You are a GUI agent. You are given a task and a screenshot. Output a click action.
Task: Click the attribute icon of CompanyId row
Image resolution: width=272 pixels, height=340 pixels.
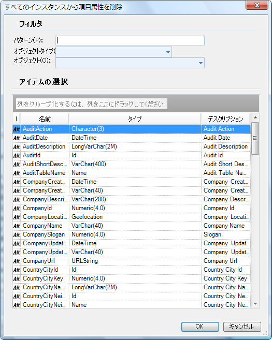(16, 209)
